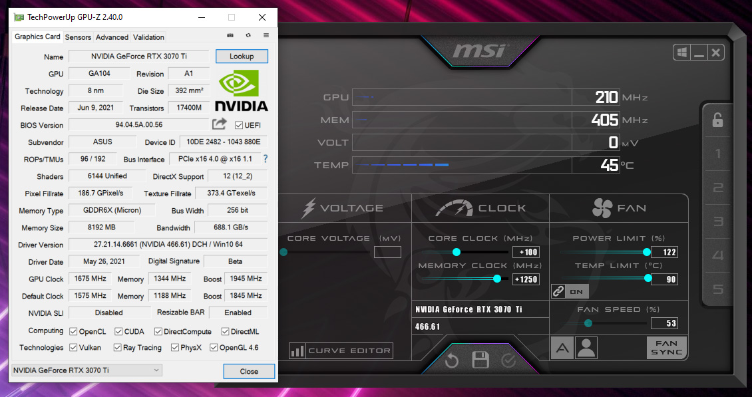Switch to the Graphics Card tab
The width and height of the screenshot is (752, 397).
click(37, 37)
